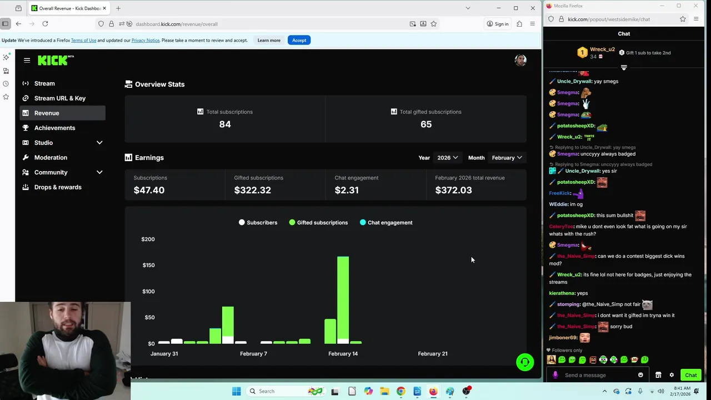Open the green support headset widget
Screen dimensions: 711x400
[525, 362]
